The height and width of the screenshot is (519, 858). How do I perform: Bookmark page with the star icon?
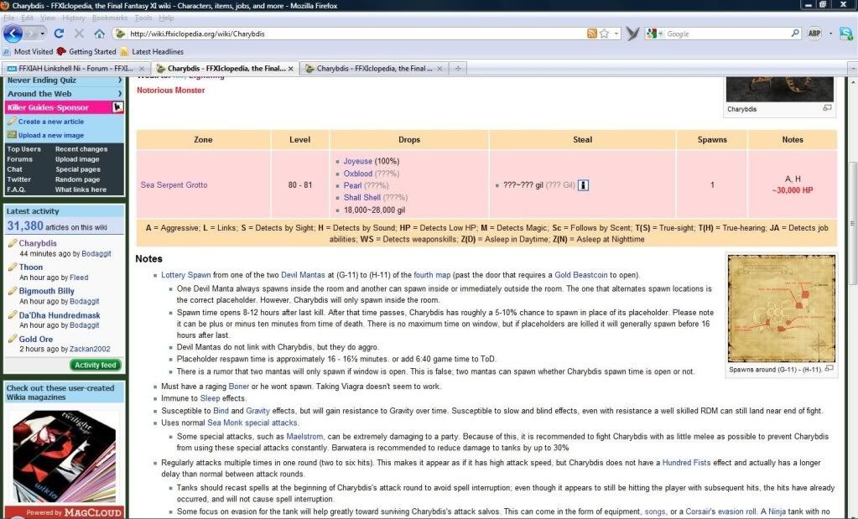pyautogui.click(x=616, y=34)
